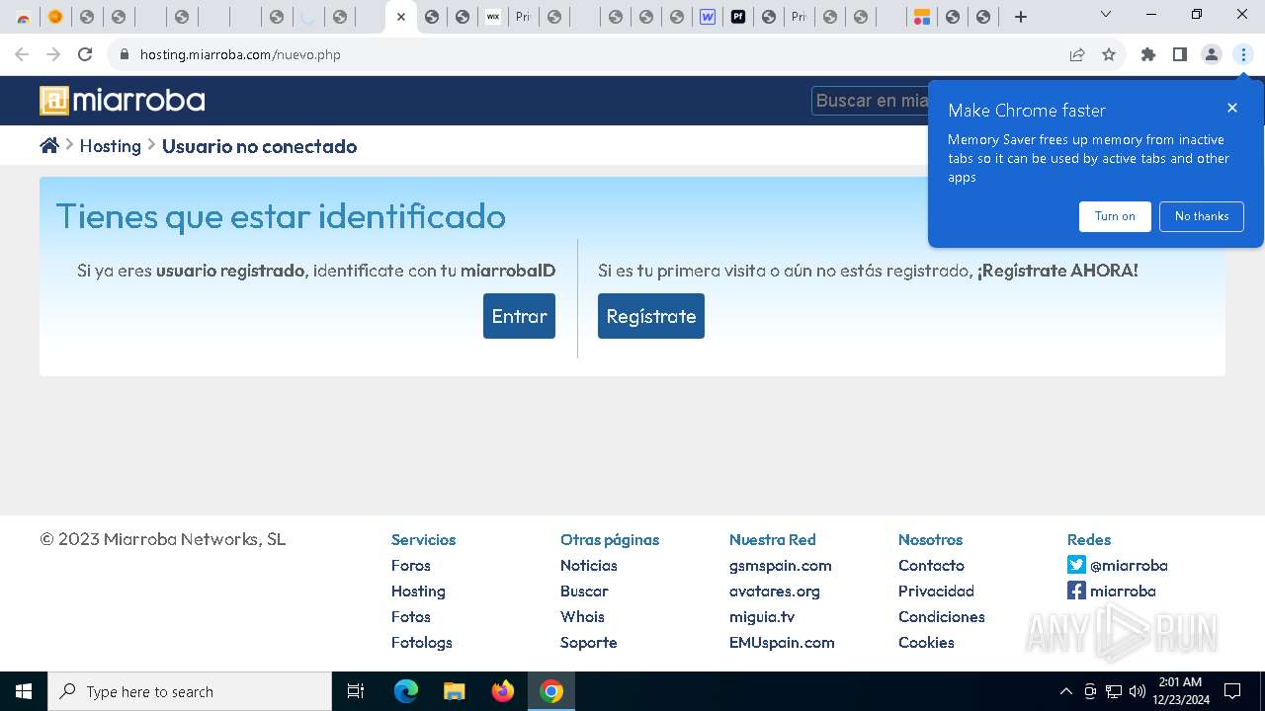Launch Firefox from taskbar
1265x711 pixels.
503,691
